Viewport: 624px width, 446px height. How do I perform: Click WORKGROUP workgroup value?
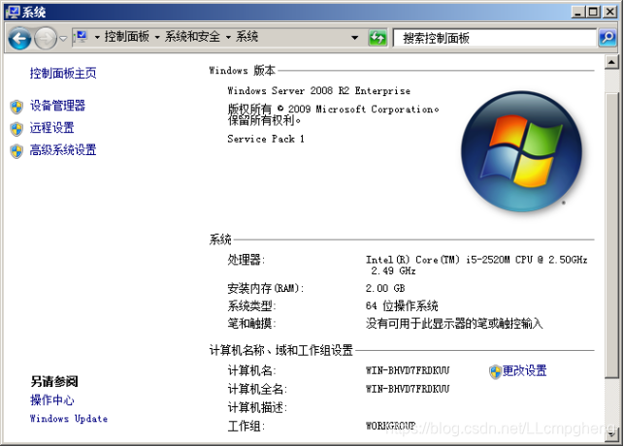tap(390, 426)
